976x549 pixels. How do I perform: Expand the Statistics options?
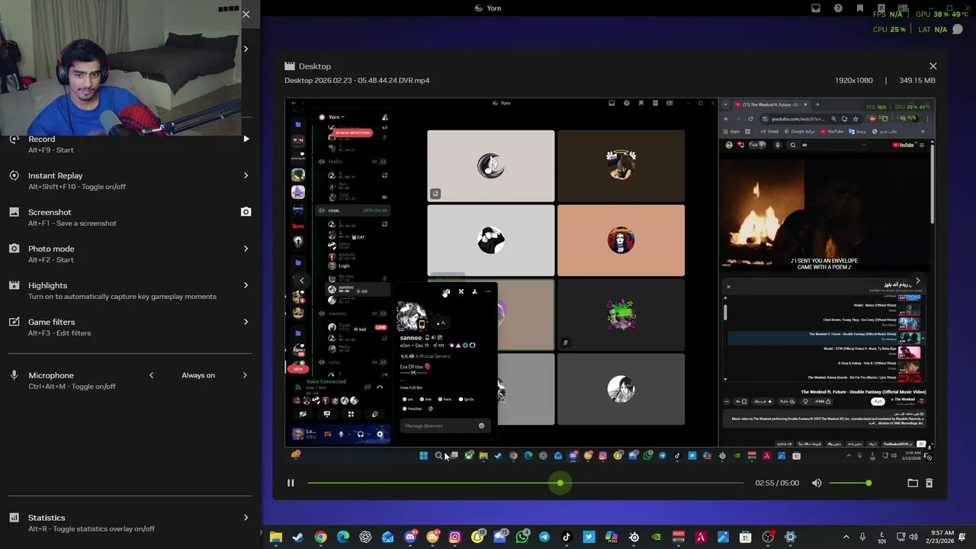pyautogui.click(x=246, y=518)
